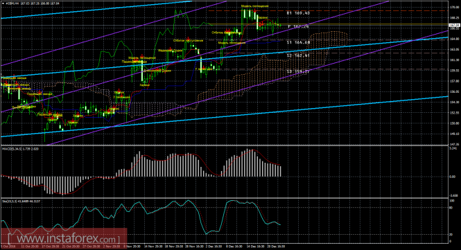Viewport: 461px width, 250px height.
Task: Open the www.instaforex.com watermark link
Action: click(x=64, y=238)
